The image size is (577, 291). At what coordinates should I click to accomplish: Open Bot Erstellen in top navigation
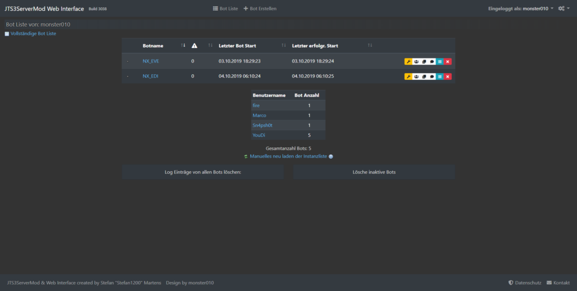point(260,8)
